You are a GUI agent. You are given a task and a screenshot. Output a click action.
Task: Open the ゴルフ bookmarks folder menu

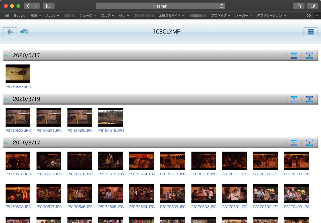pos(107,15)
